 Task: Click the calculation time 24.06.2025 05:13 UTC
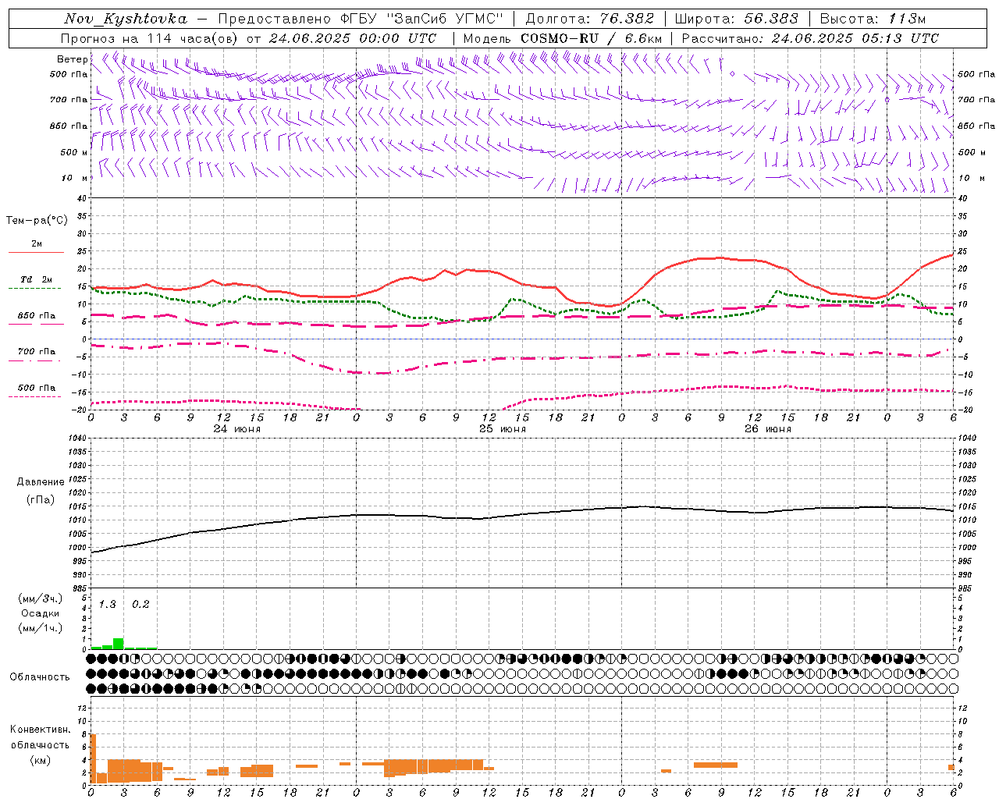point(855,38)
